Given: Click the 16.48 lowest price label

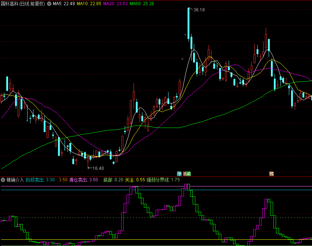Looking at the screenshot, I should pyautogui.click(x=98, y=168).
